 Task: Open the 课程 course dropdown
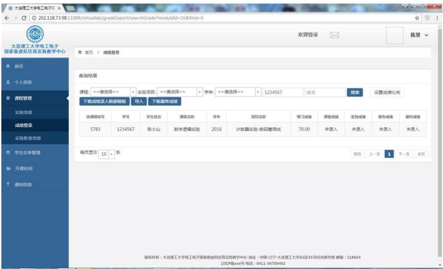113,92
